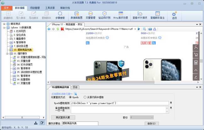Select step 2. 定位点击
Image resolution: width=204 pixels, height=130 pixels.
[x=19, y=35]
